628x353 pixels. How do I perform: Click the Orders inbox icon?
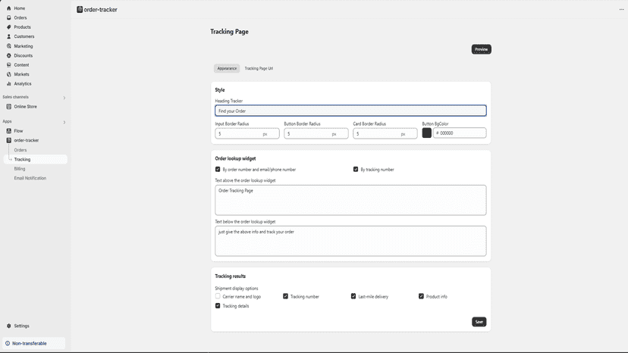pyautogui.click(x=9, y=17)
